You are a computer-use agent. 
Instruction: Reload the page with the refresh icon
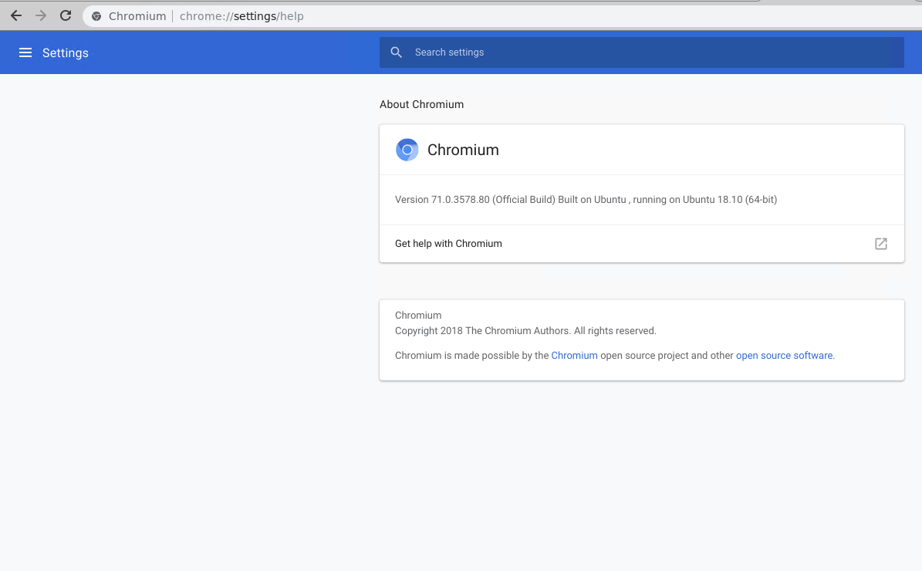coord(66,16)
